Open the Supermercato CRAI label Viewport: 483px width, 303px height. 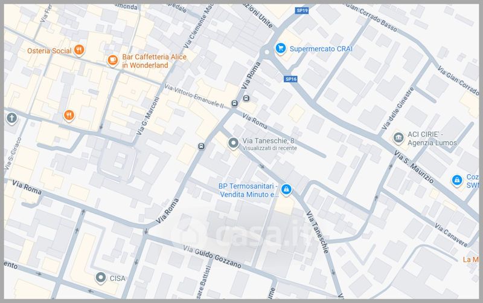321,49
